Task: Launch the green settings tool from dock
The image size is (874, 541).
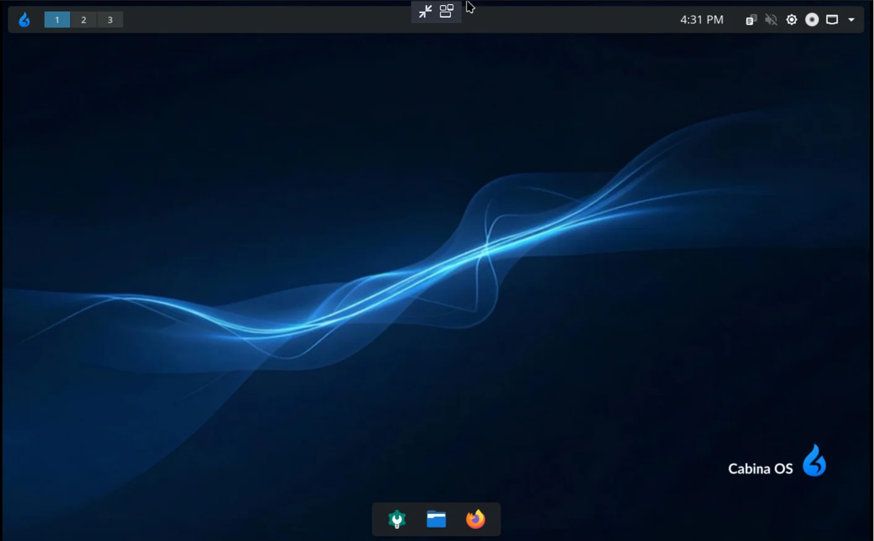Action: click(x=397, y=519)
